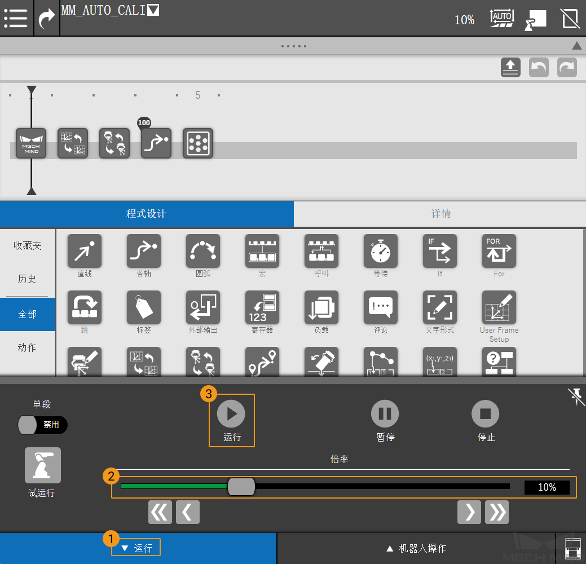Click the waypoint path icon in bottom row

[262, 362]
